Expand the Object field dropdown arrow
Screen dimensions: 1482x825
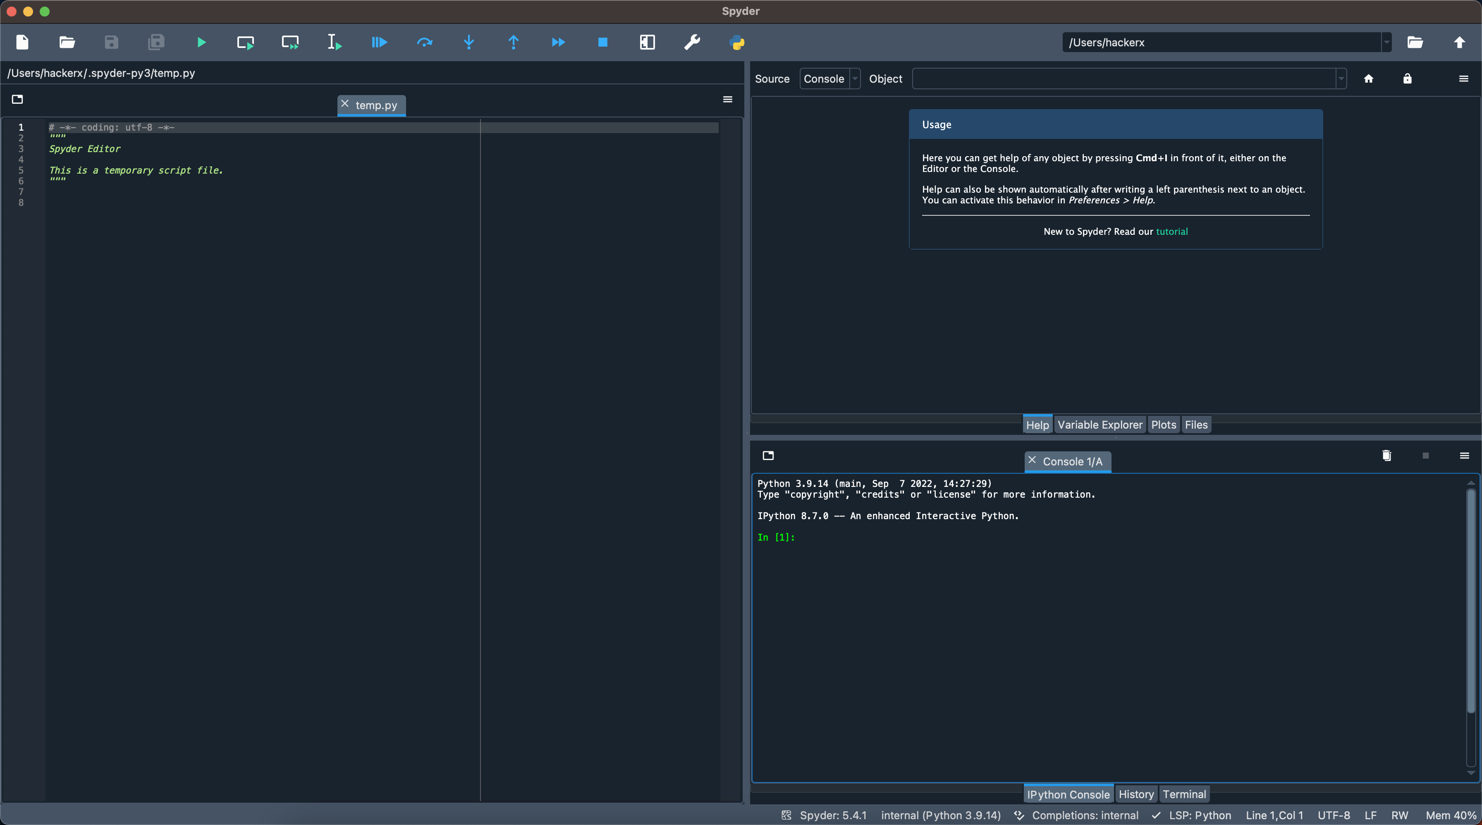click(1341, 79)
